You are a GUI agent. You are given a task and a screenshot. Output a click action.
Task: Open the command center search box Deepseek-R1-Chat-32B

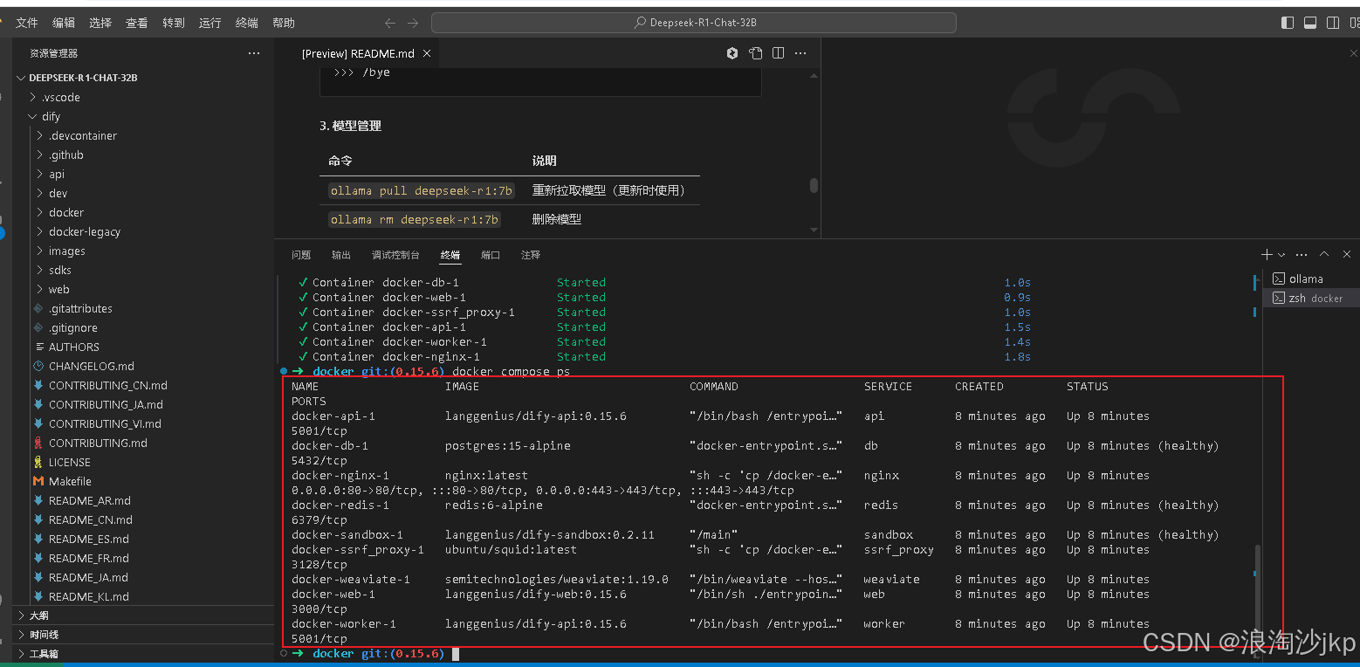click(694, 24)
